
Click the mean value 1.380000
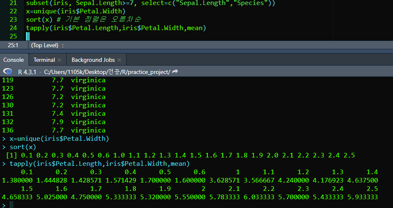[17, 180]
